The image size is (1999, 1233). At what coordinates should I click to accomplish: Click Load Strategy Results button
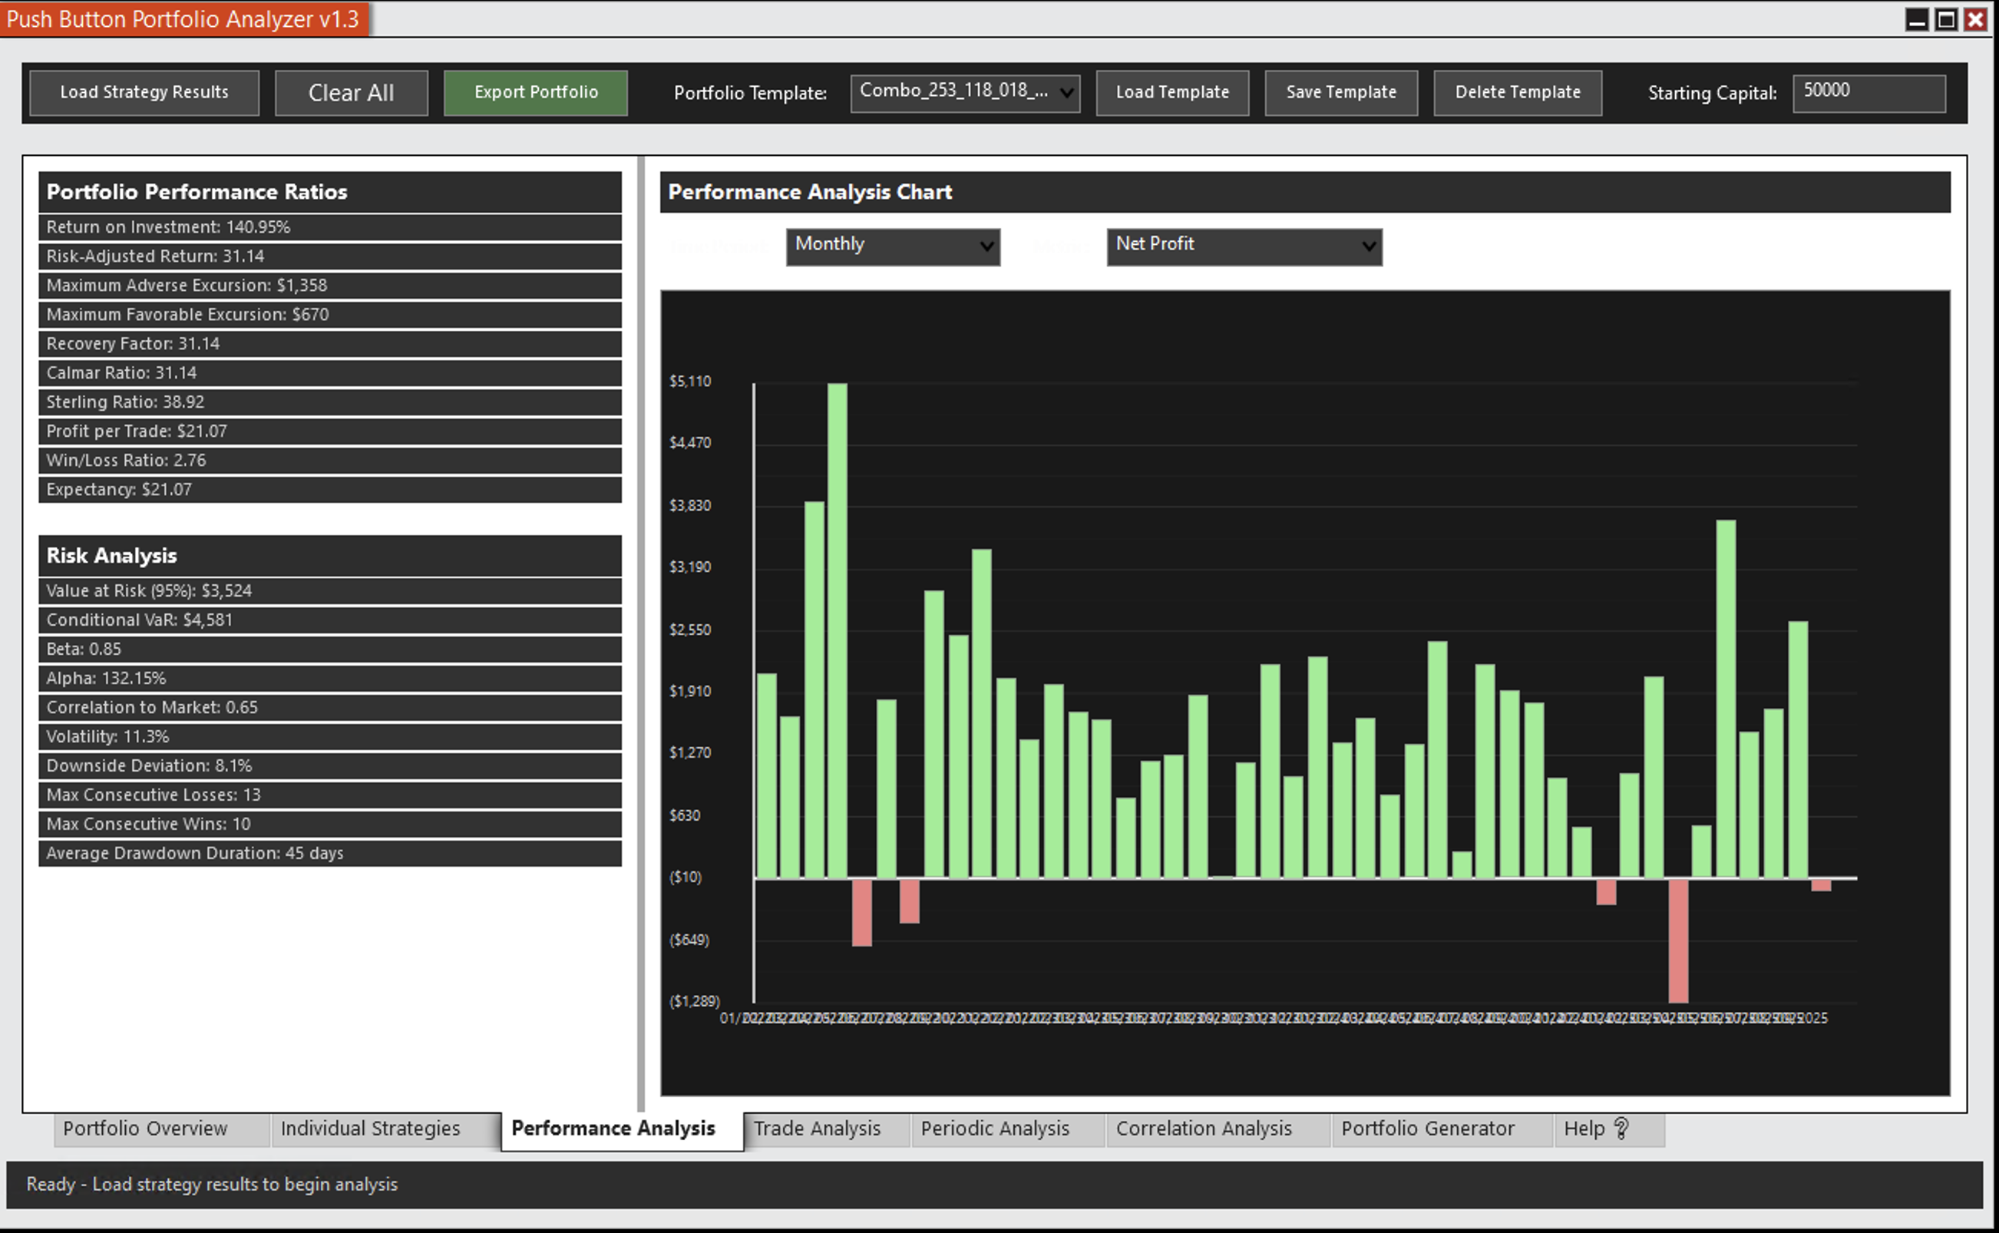click(x=144, y=92)
